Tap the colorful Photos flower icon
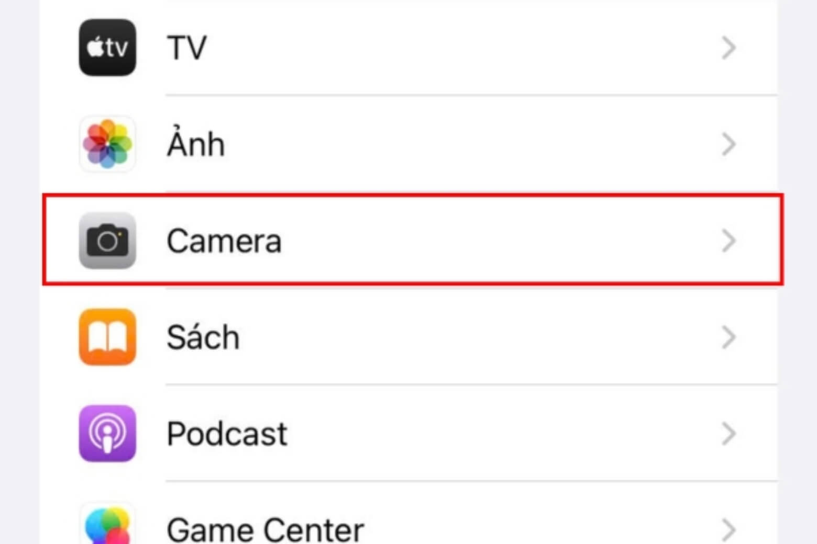 pos(107,144)
